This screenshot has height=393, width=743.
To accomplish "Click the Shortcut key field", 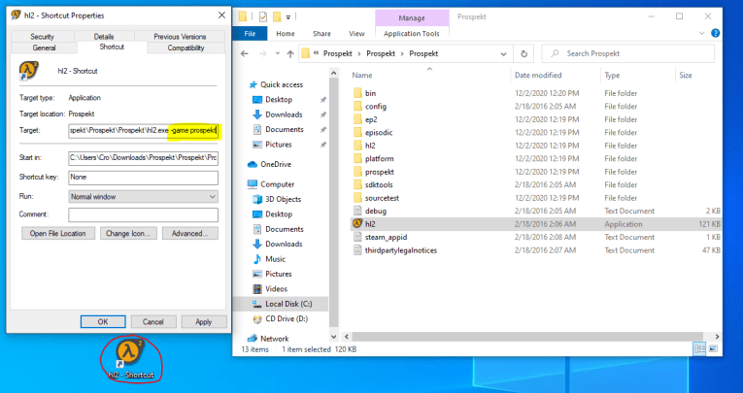I will [143, 177].
